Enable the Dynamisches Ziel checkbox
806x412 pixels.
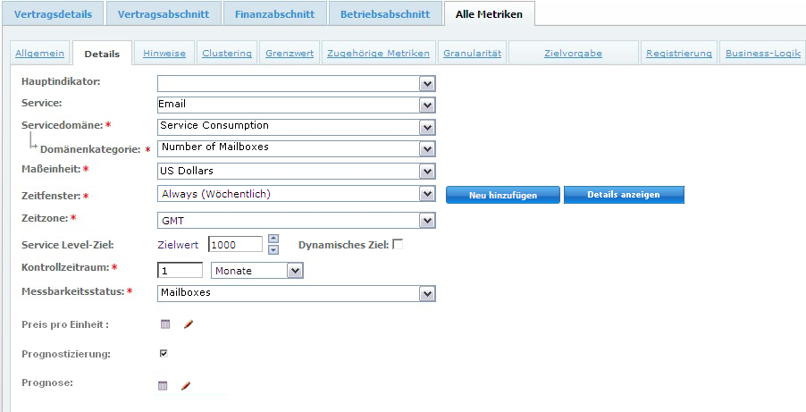[x=398, y=245]
